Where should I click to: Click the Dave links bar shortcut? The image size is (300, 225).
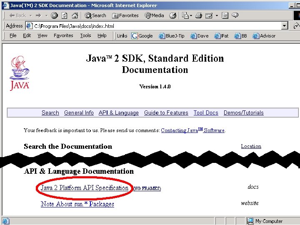(199, 36)
